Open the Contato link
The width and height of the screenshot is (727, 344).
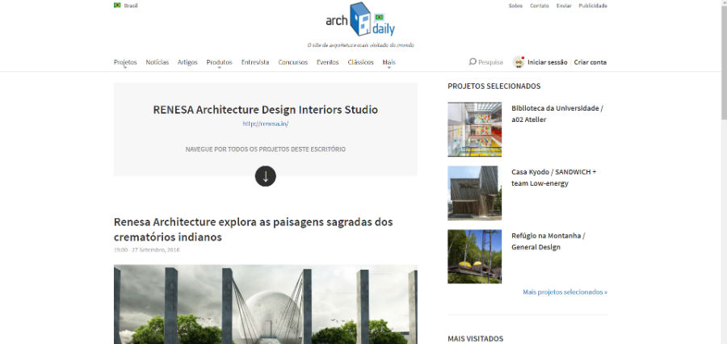click(540, 6)
